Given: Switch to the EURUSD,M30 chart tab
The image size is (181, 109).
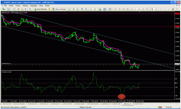Looking at the screenshot, I should (32, 104).
